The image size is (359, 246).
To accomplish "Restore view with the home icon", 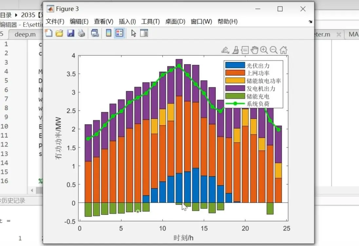I will pos(283,50).
